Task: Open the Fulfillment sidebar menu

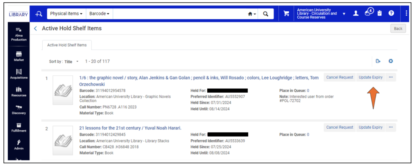Action: pos(19,127)
